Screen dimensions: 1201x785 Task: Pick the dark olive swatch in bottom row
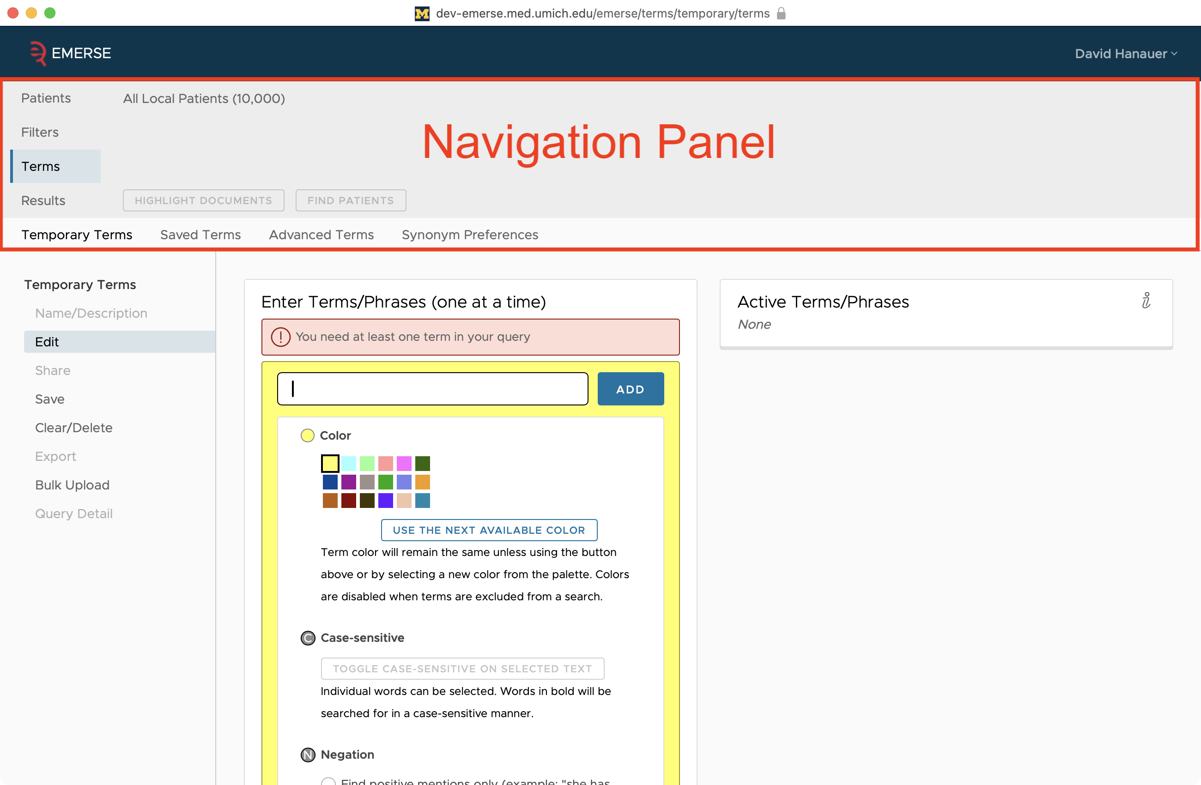point(367,501)
